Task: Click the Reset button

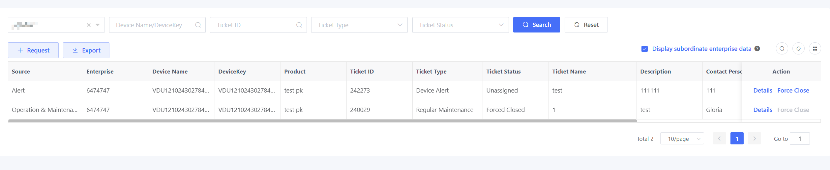Action: [586, 25]
